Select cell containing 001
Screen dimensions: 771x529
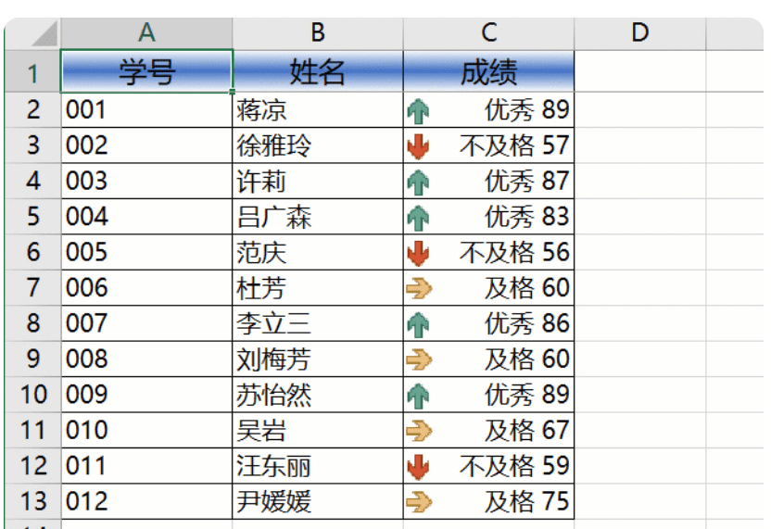146,109
